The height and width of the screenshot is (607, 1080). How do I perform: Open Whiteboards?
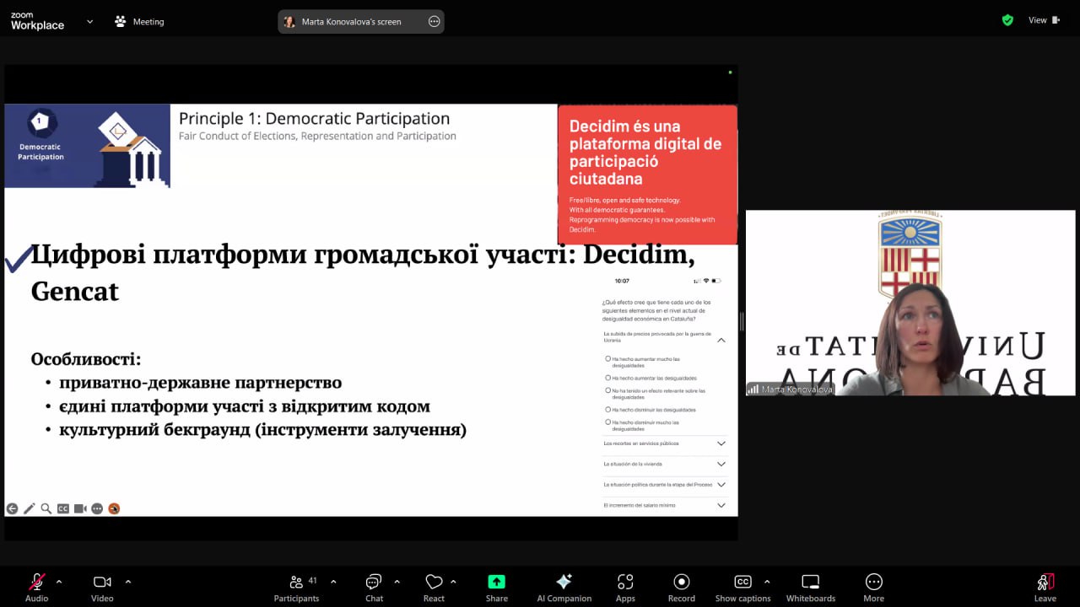(811, 587)
